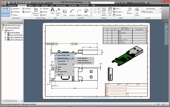Select the Punch note tool
This screenshot has height=107, width=170.
click(x=44, y=12)
